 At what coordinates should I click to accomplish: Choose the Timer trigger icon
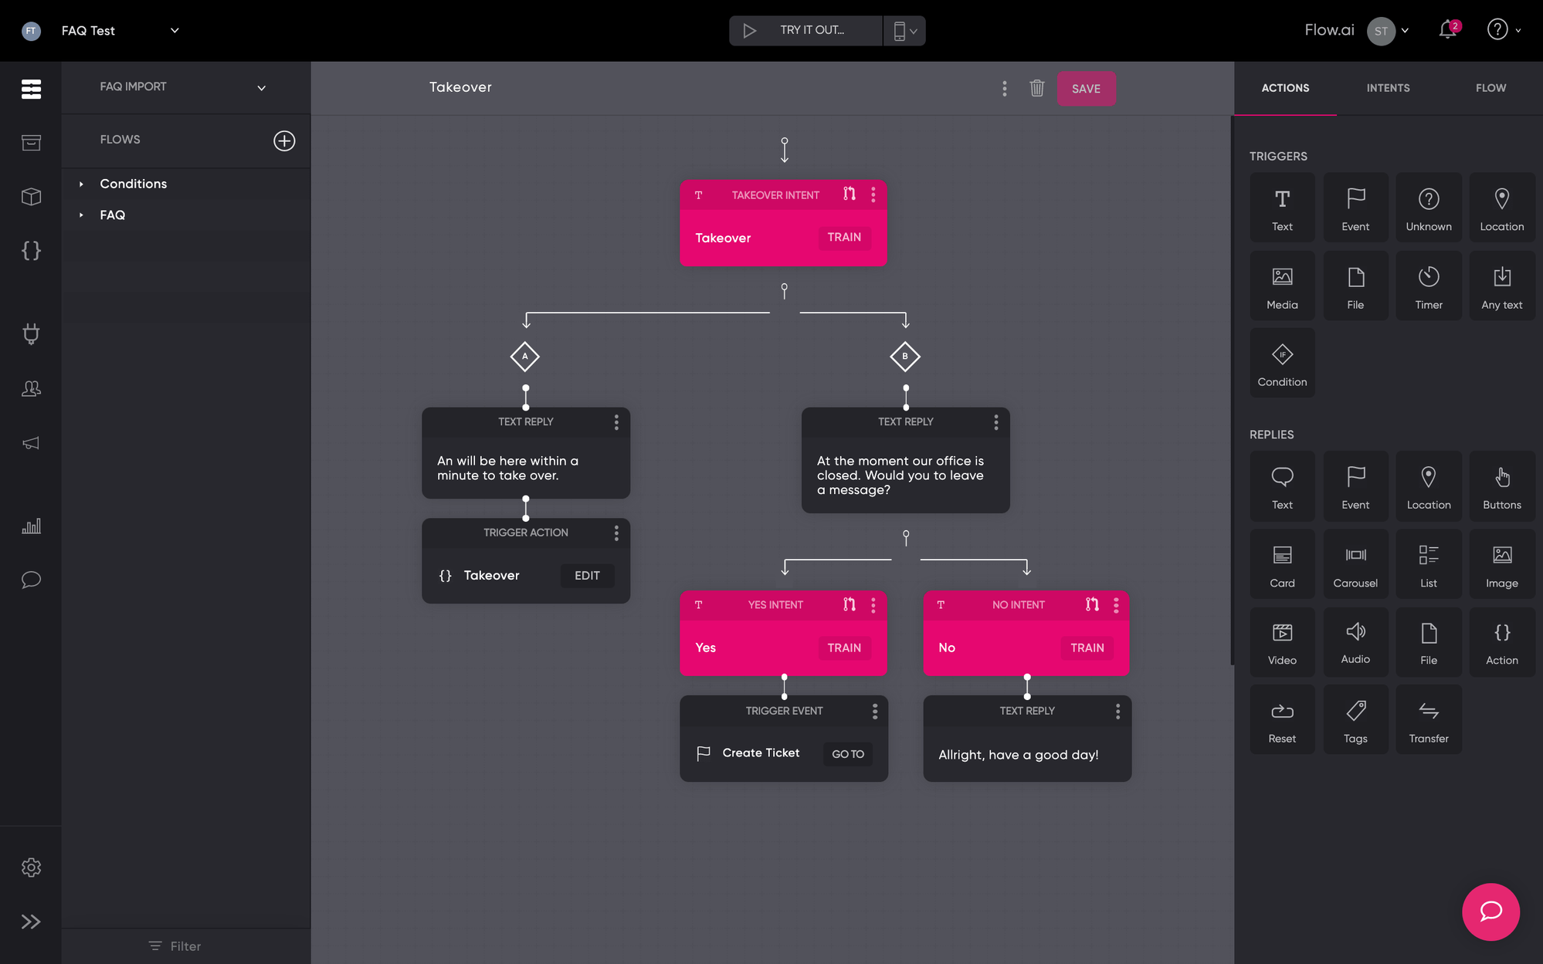[1428, 286]
